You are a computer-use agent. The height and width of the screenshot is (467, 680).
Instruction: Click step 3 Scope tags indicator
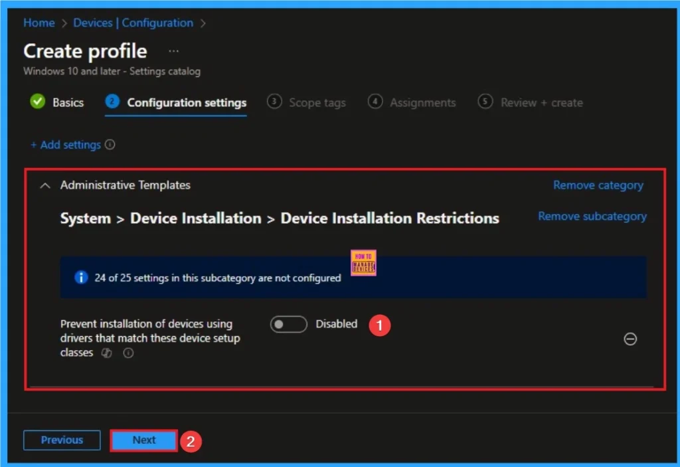[x=274, y=102]
